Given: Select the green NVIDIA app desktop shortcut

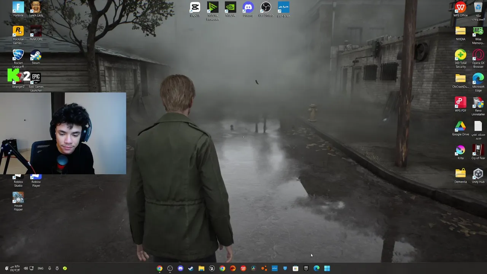Looking at the screenshot, I should pyautogui.click(x=230, y=9).
